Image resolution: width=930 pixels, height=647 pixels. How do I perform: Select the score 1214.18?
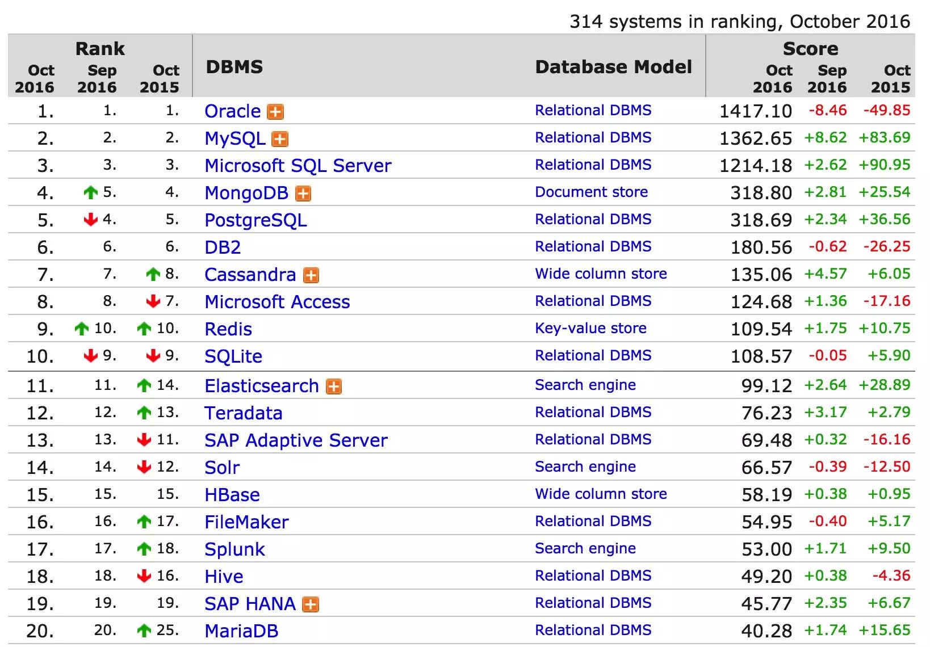point(756,166)
